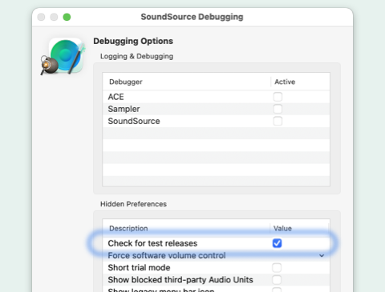Image resolution: width=385 pixels, height=292 pixels.
Task: Uncheck Check for test releases
Action: [277, 243]
